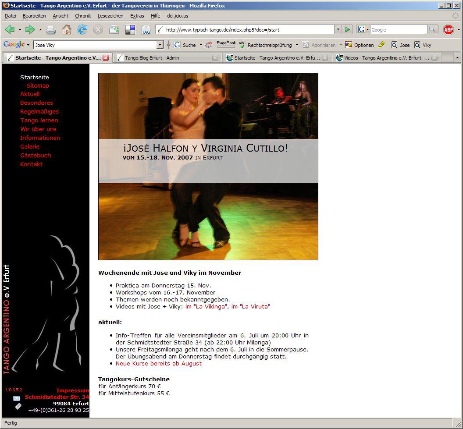Image resolution: width=463 pixels, height=429 pixels.
Task: Open the Adblock Plus icon
Action: [448, 30]
